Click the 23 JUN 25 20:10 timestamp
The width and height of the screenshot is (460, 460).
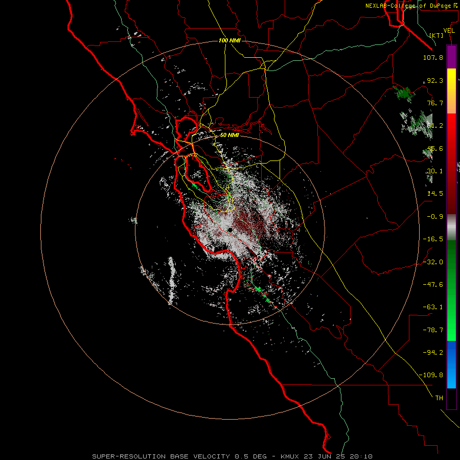pyautogui.click(x=338, y=456)
